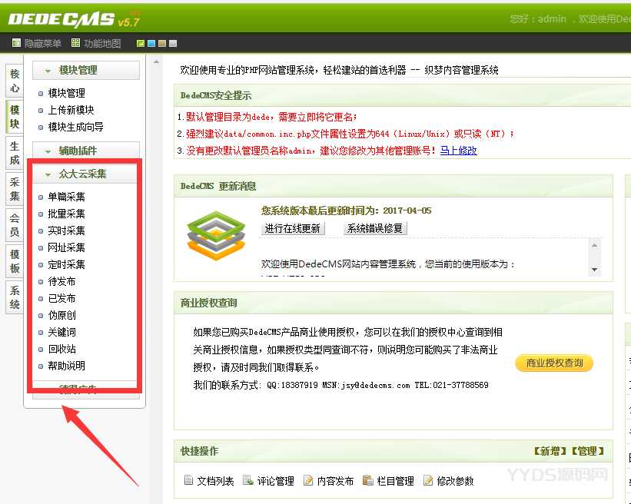Collapse the 辅助插件 menu section
631x504 pixels.
point(48,151)
